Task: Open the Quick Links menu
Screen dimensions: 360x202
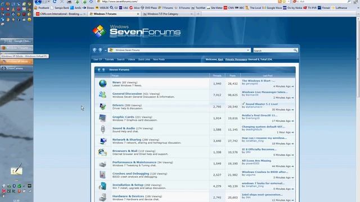Action: click(x=144, y=59)
